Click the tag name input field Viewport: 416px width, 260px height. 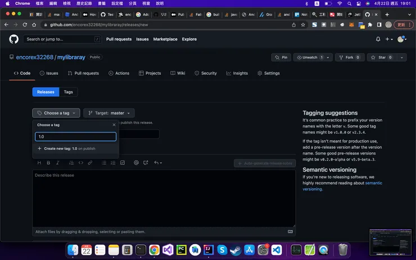click(75, 136)
